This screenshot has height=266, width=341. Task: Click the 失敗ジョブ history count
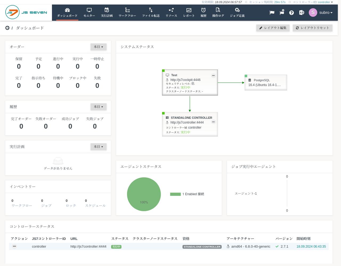point(95,126)
